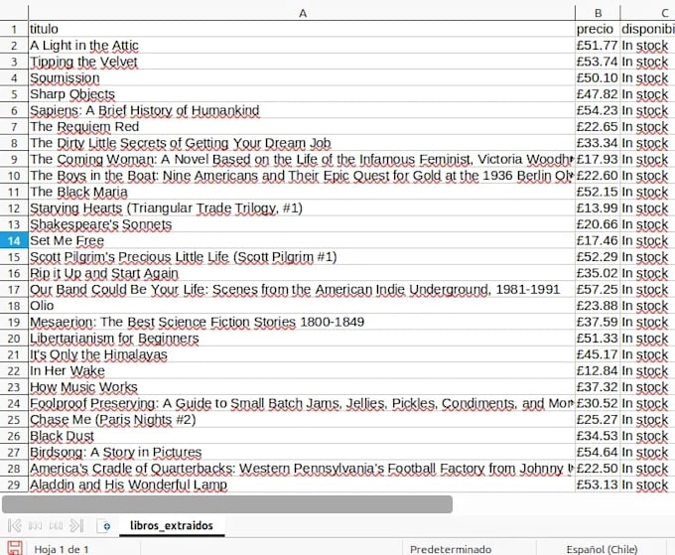The width and height of the screenshot is (675, 555).
Task: Add a new sheet with the plus icon
Action: [x=104, y=526]
